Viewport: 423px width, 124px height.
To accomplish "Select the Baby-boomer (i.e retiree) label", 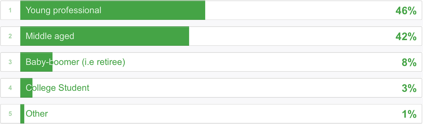I will (75, 62).
